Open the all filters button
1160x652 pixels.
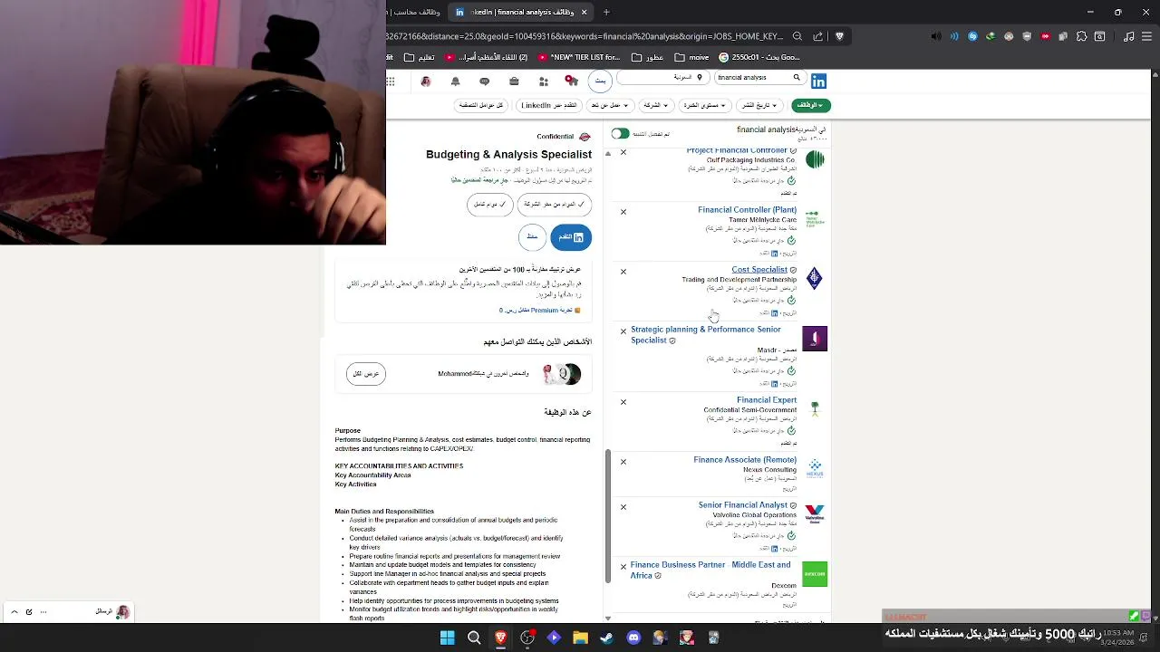481,105
